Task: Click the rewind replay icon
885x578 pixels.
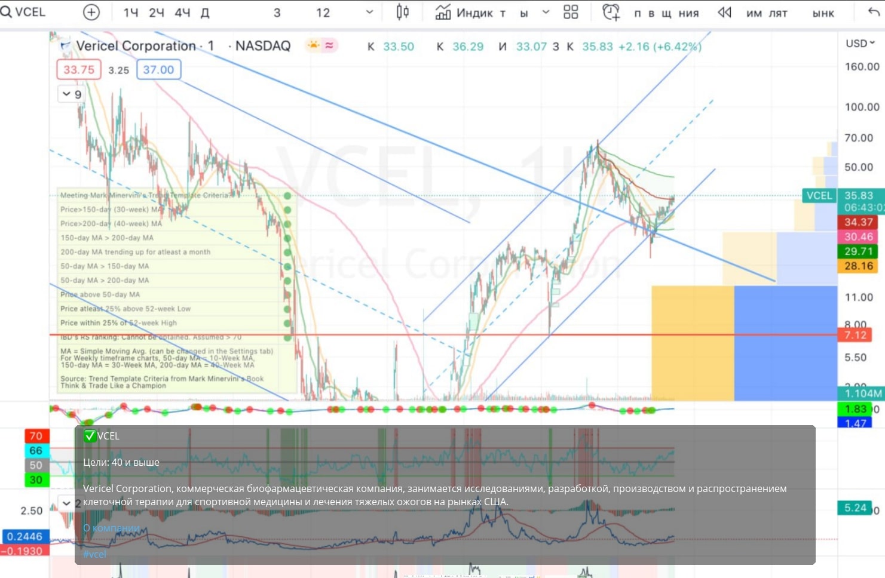Action: pos(724,12)
